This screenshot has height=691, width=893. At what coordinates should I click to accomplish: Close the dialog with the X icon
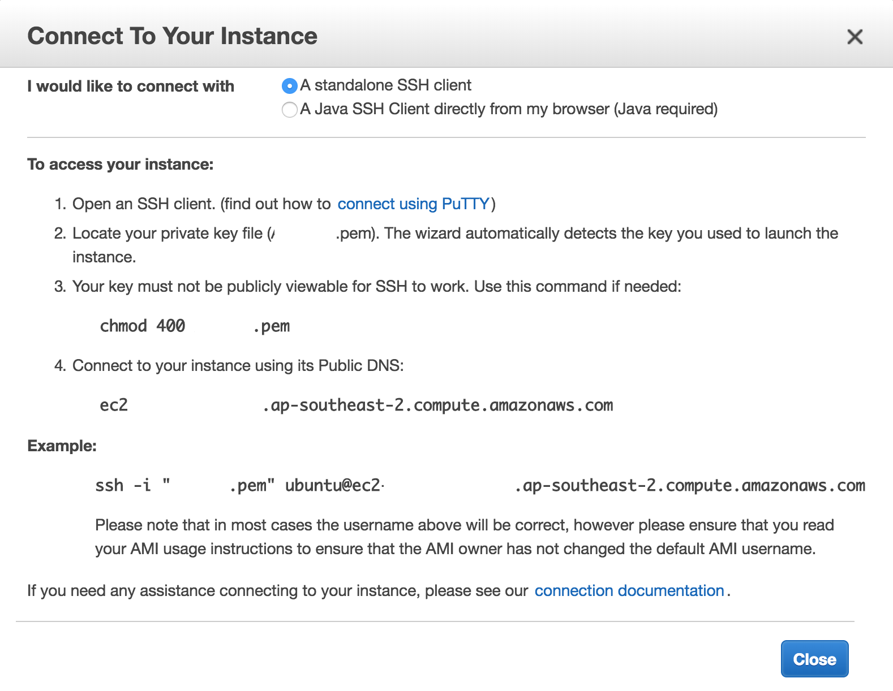855,37
